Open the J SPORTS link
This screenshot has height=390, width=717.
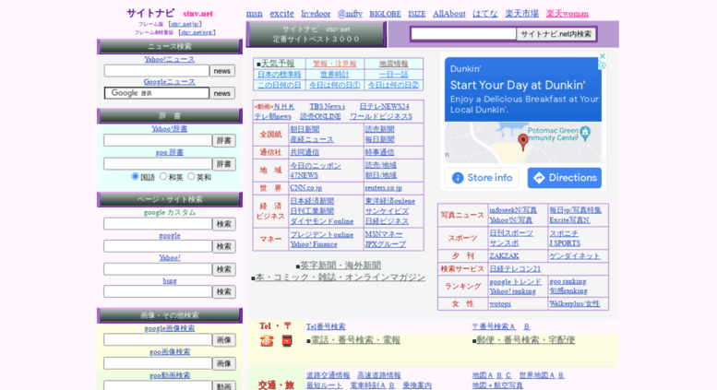point(565,243)
